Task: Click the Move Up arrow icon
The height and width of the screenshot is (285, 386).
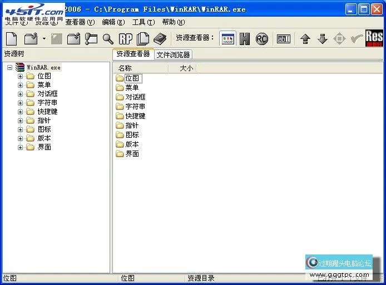Action: click(x=305, y=38)
